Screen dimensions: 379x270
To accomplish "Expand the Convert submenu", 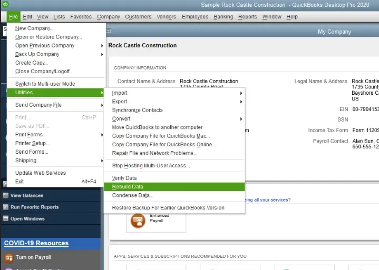I will point(174,119).
